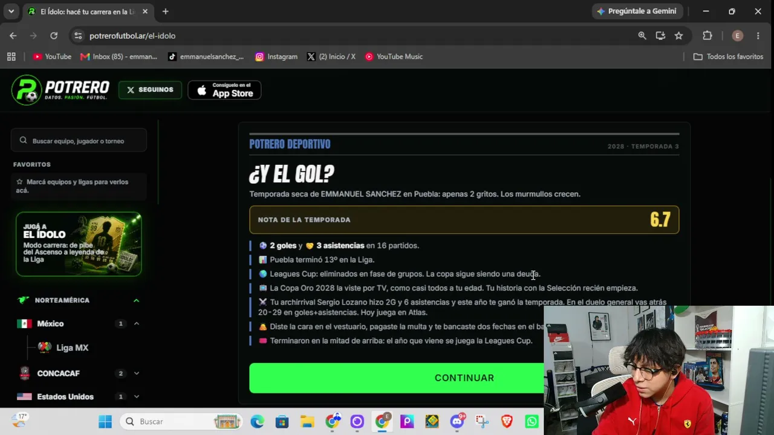Select the México flag icon
774x435 pixels.
point(24,324)
